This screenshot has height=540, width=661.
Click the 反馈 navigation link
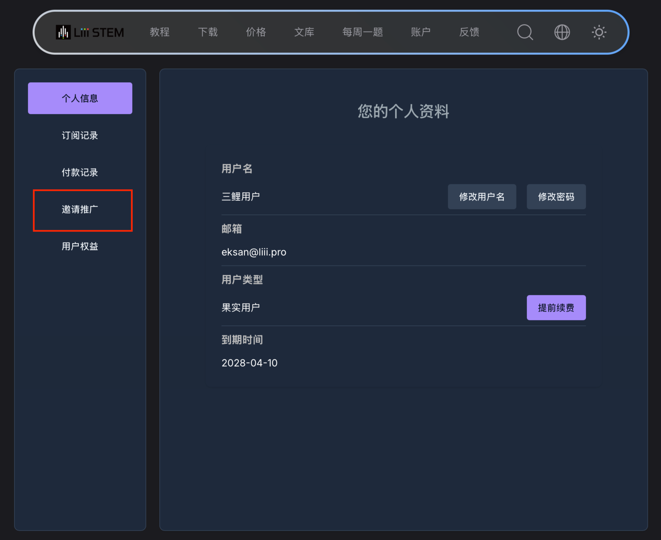tap(469, 32)
